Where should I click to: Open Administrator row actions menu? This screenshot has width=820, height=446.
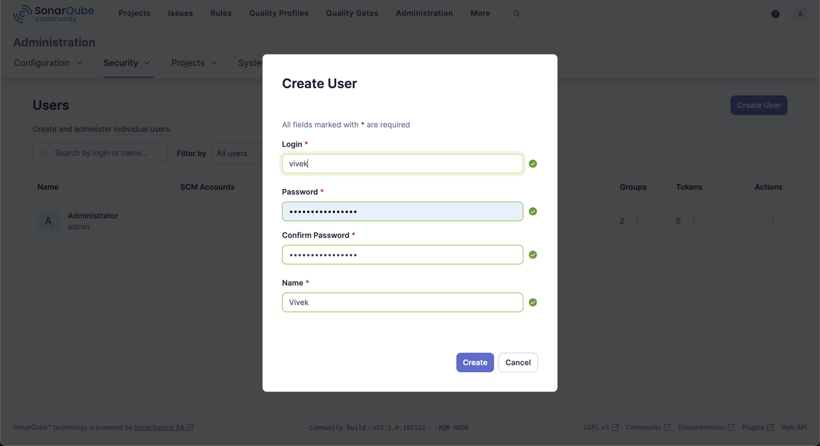pyautogui.click(x=773, y=221)
